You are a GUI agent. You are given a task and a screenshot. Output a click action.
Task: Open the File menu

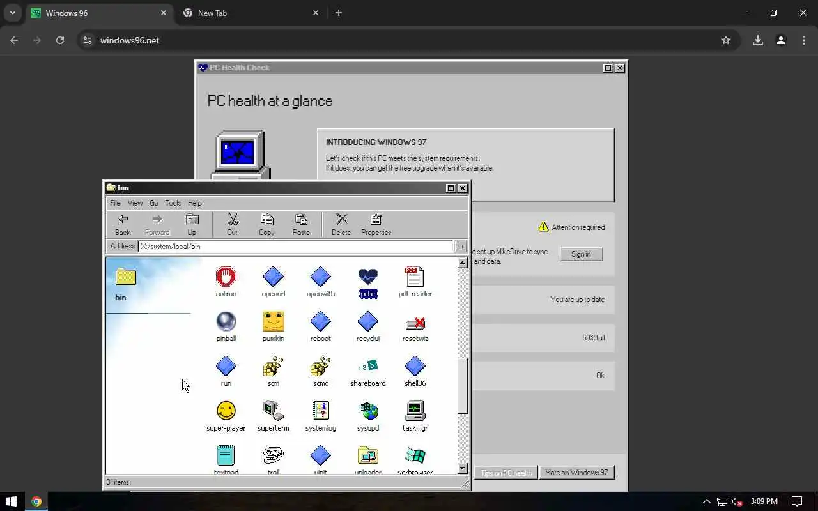coord(115,203)
